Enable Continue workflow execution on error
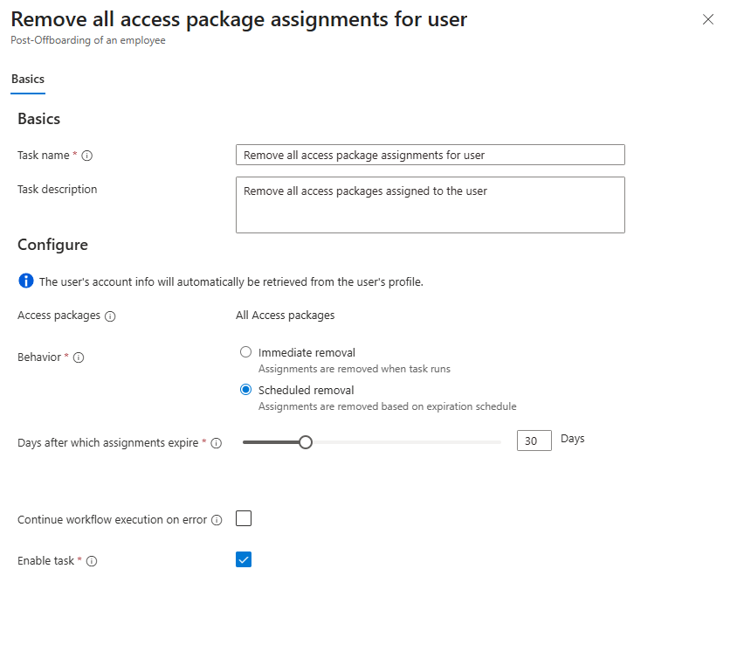This screenshot has width=737, height=666. [244, 518]
